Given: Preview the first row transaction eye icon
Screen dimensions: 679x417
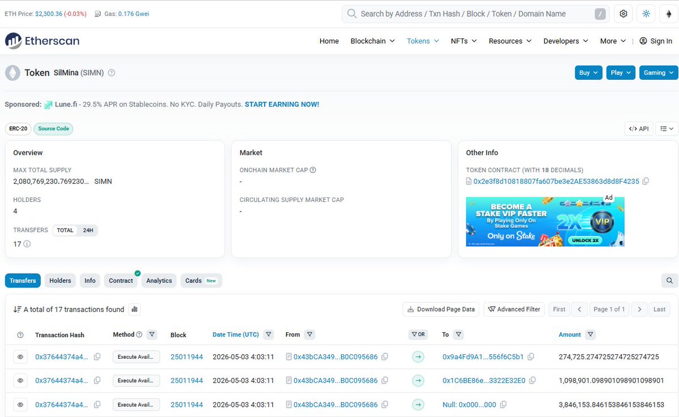Looking at the screenshot, I should [20, 357].
